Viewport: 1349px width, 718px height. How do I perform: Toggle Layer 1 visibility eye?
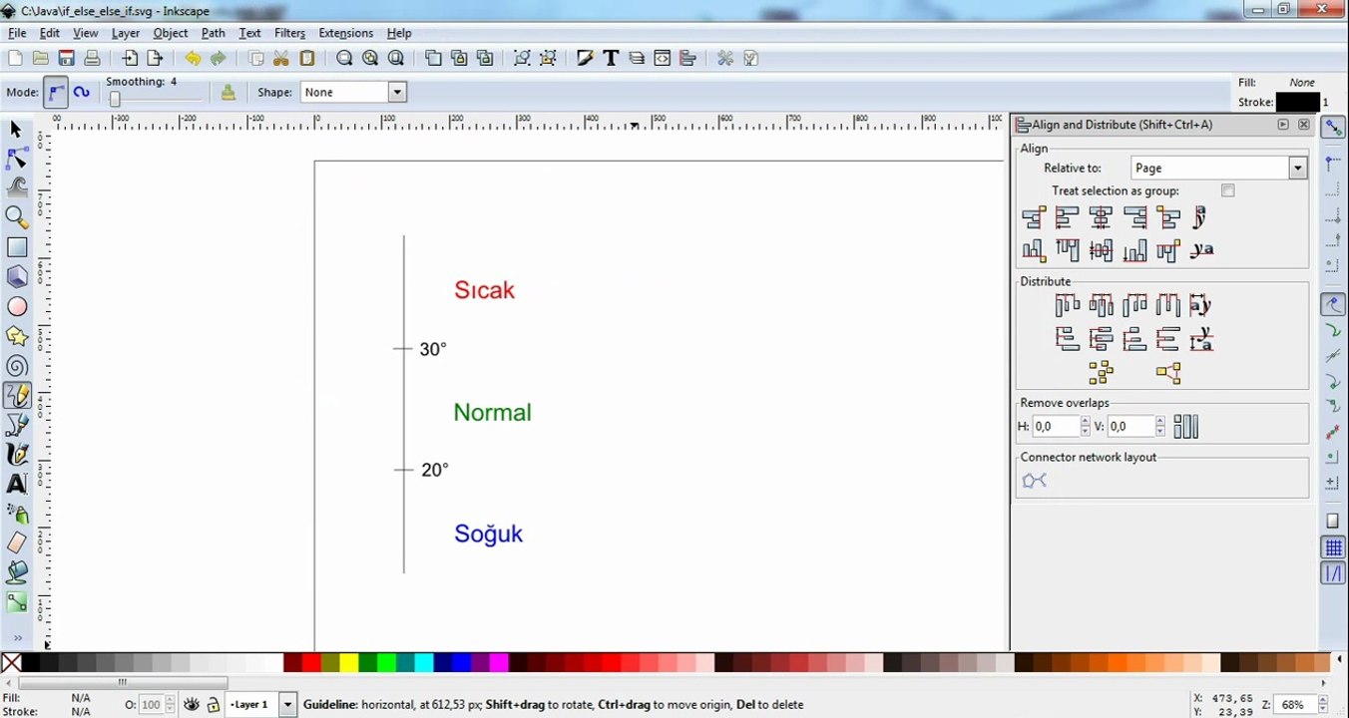pyautogui.click(x=192, y=704)
